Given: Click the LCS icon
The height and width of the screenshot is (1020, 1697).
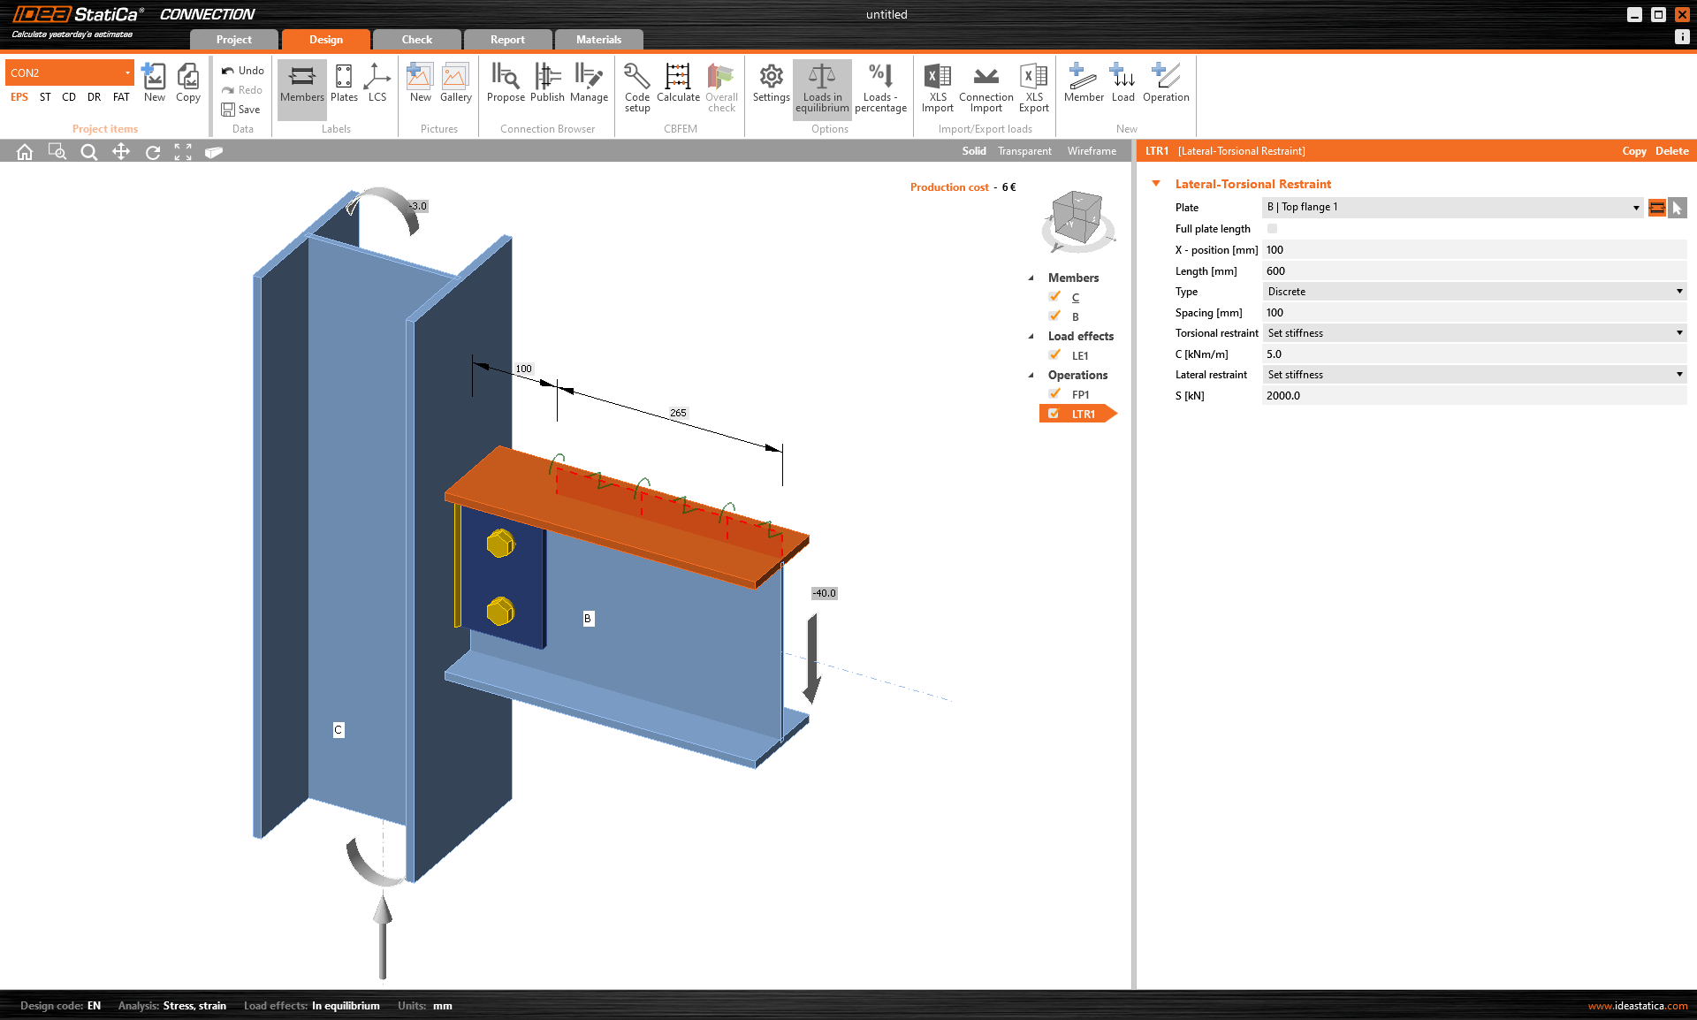Looking at the screenshot, I should point(377,87).
